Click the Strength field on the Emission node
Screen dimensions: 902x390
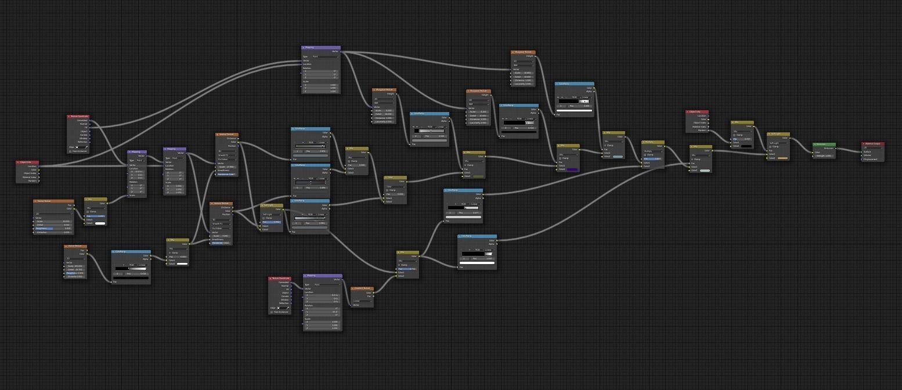point(824,156)
